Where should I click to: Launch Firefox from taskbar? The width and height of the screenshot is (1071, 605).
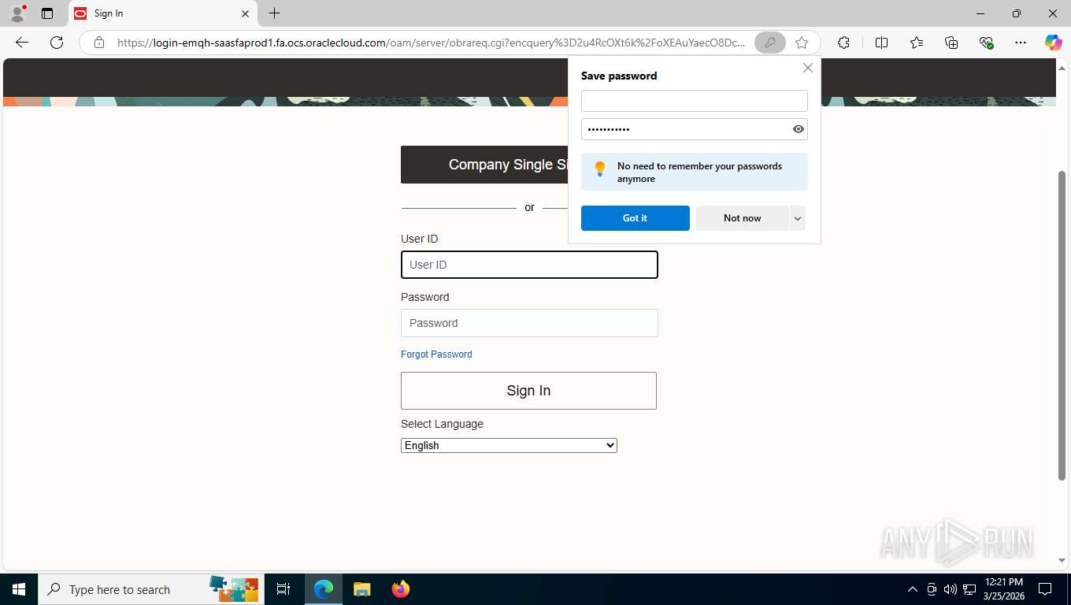[401, 589]
